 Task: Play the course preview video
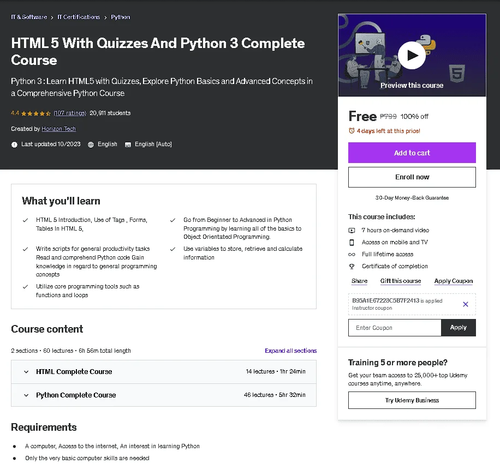pyautogui.click(x=412, y=55)
